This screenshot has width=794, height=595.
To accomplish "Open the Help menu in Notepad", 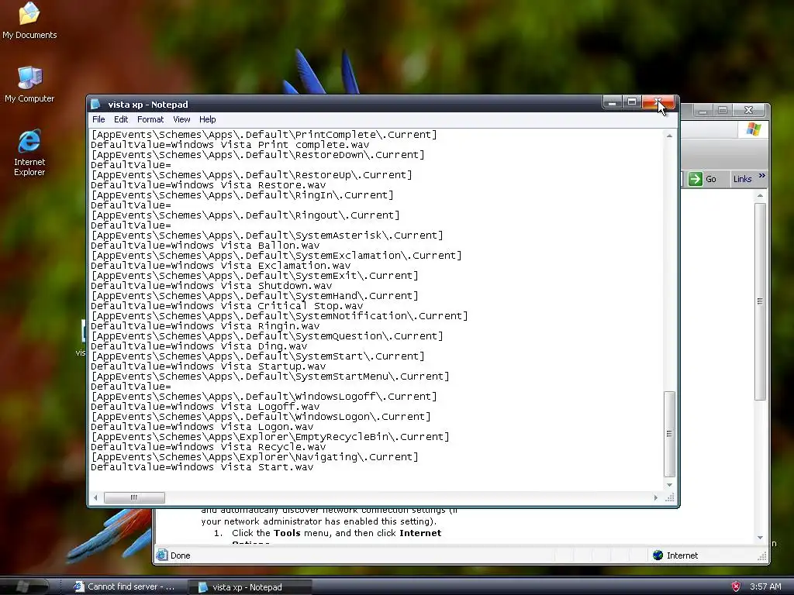I will (208, 119).
